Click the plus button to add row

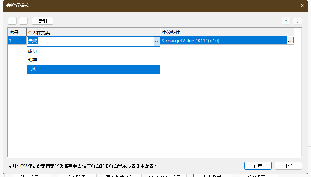click(x=12, y=21)
